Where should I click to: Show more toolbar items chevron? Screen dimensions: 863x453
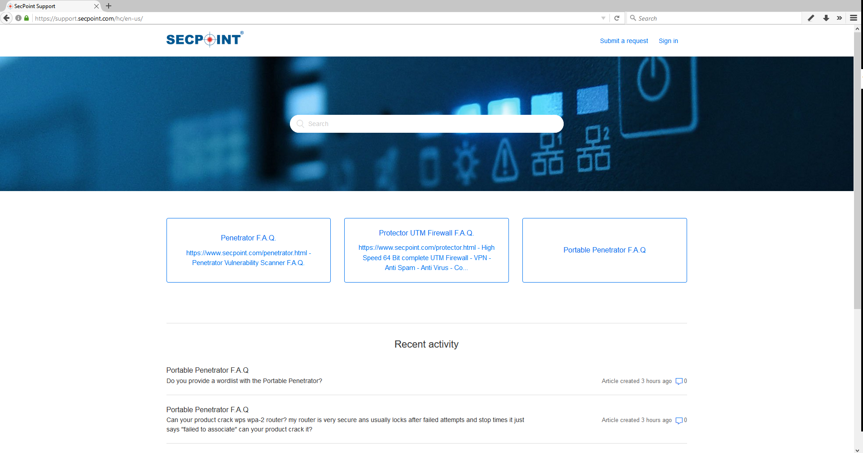(839, 18)
